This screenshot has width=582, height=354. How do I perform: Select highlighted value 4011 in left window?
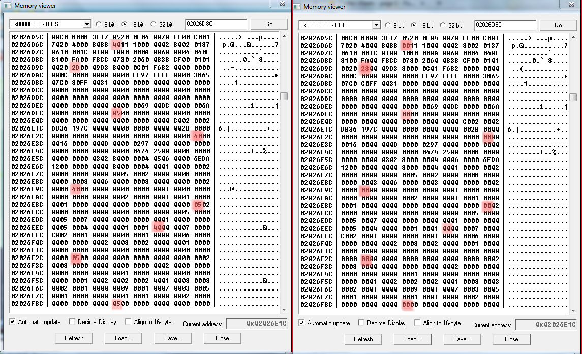click(120, 45)
